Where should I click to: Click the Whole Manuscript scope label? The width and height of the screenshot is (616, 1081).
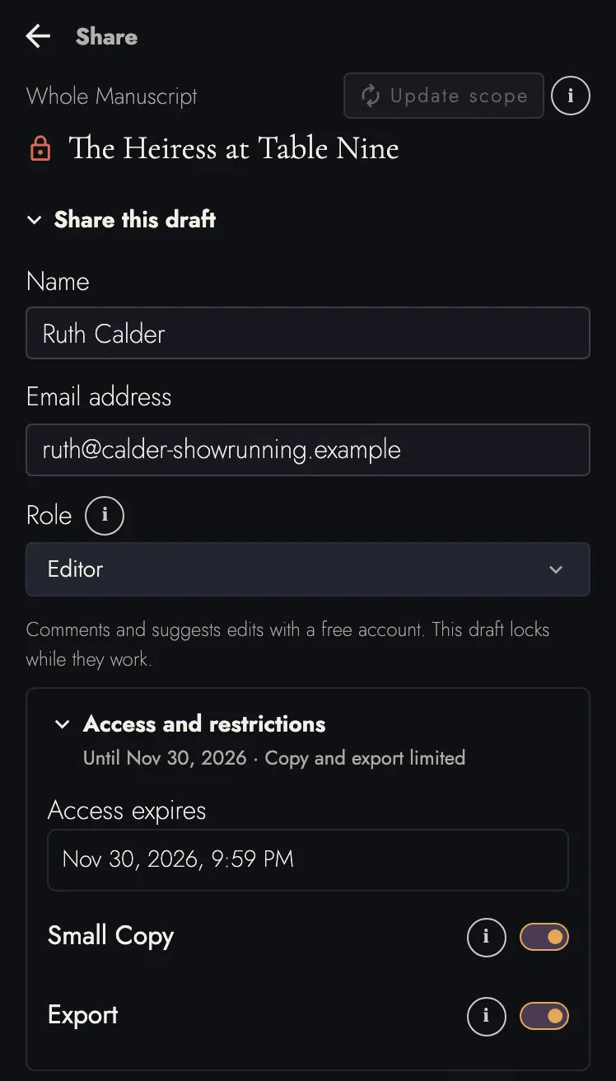tap(112, 96)
